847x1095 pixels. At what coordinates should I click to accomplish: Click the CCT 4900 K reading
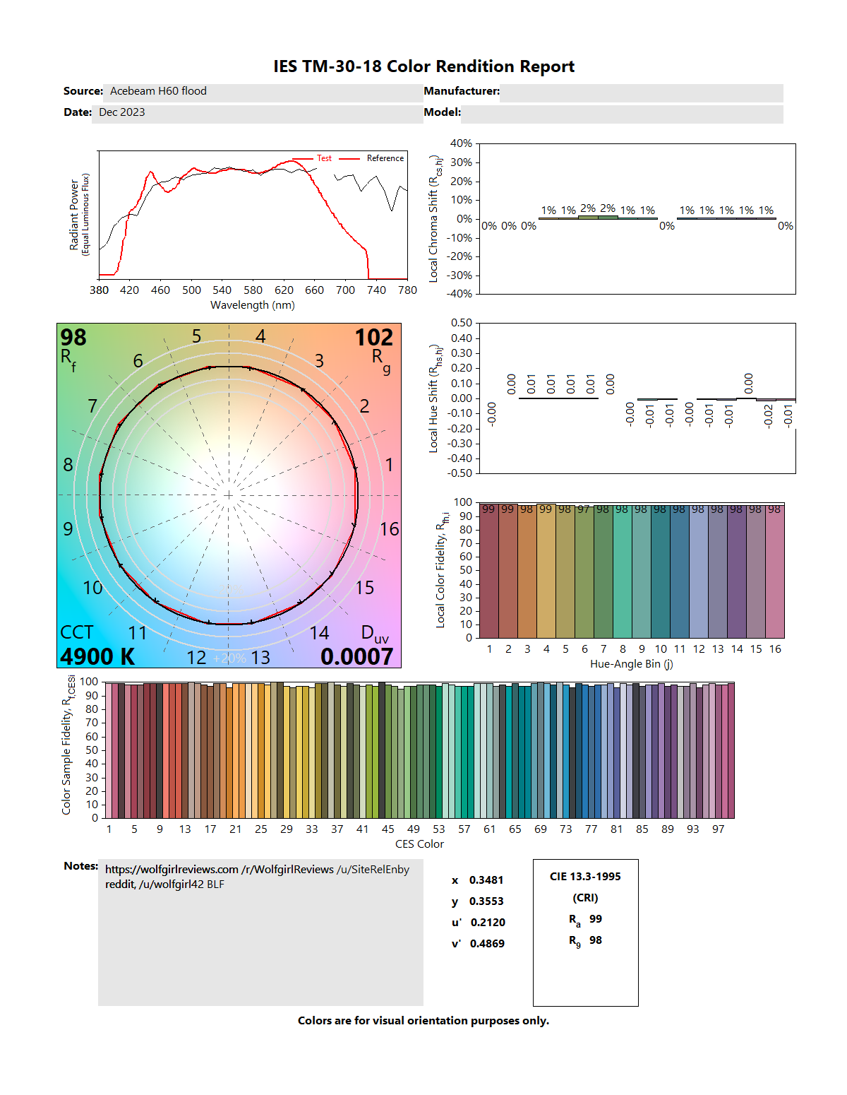(x=97, y=656)
